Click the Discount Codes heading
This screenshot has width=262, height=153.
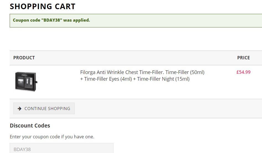30,126
